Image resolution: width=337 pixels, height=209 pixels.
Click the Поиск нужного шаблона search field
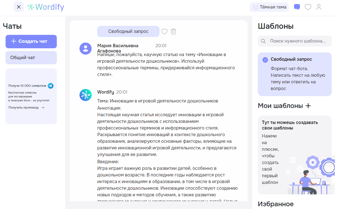pos(295,41)
